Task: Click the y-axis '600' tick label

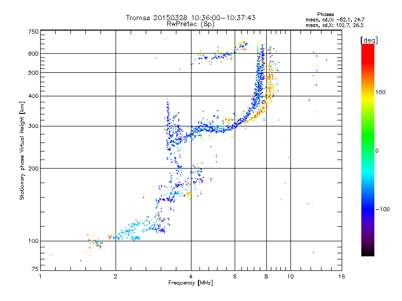Action: point(33,54)
